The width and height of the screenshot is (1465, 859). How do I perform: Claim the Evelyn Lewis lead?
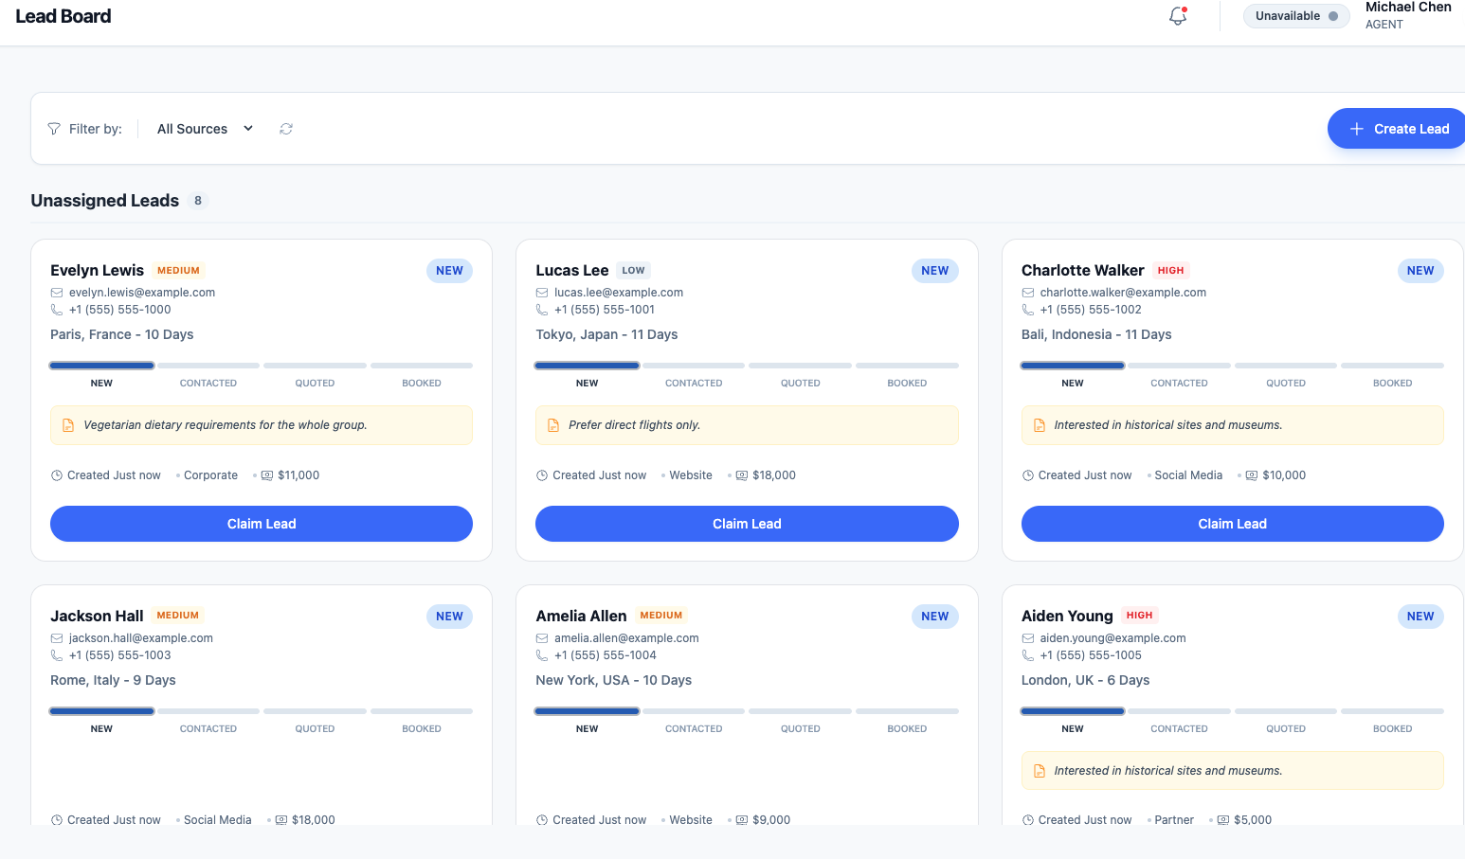(262, 524)
